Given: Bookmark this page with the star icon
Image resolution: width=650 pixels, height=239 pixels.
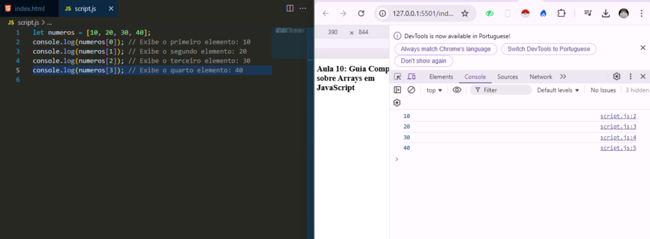Looking at the screenshot, I should point(465,14).
